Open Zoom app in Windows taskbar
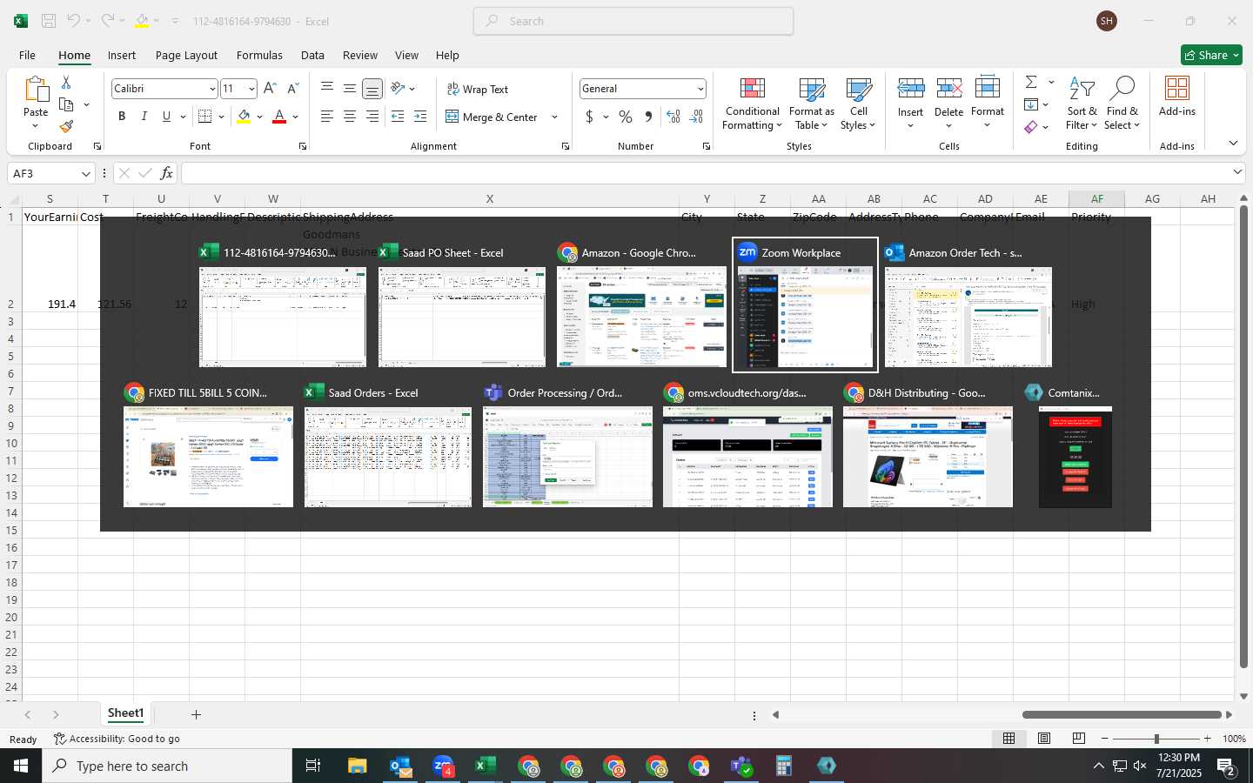 [443, 766]
